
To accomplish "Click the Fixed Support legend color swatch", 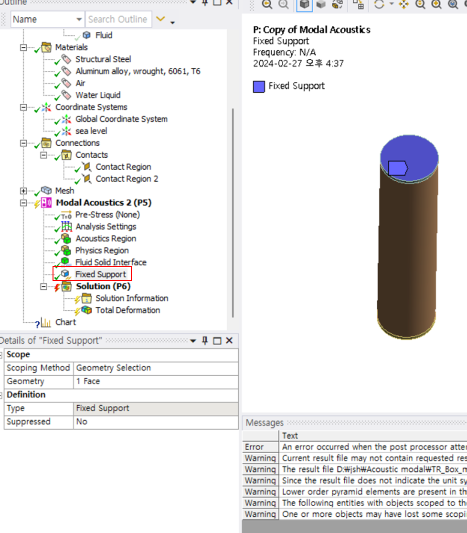I will (x=259, y=87).
